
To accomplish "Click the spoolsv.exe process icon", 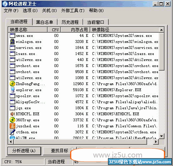I will pos(12,96).
